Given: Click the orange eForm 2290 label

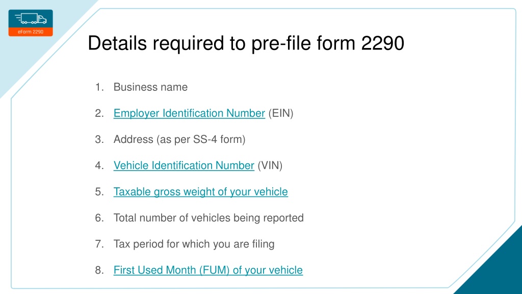Looking at the screenshot, I should [31, 32].
